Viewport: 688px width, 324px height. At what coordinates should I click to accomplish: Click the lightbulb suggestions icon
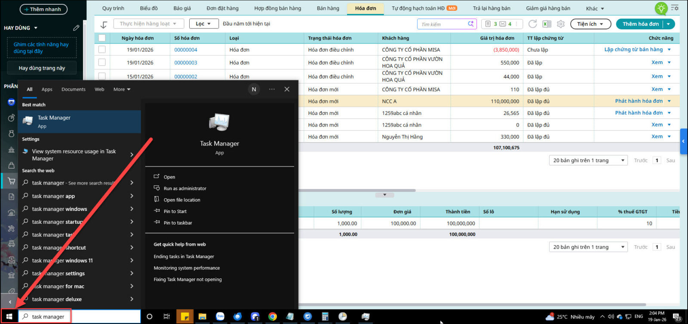coord(660,8)
